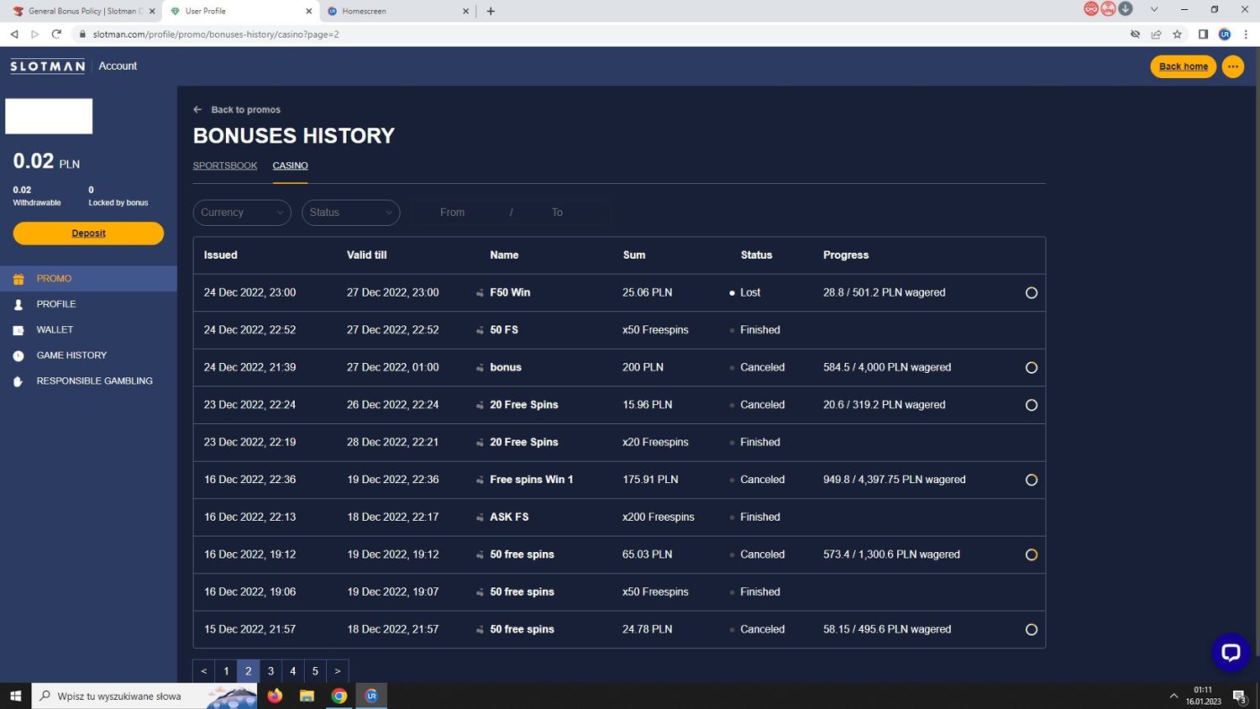
Task: Select the circle on the F50 Win row
Action: 1031,293
